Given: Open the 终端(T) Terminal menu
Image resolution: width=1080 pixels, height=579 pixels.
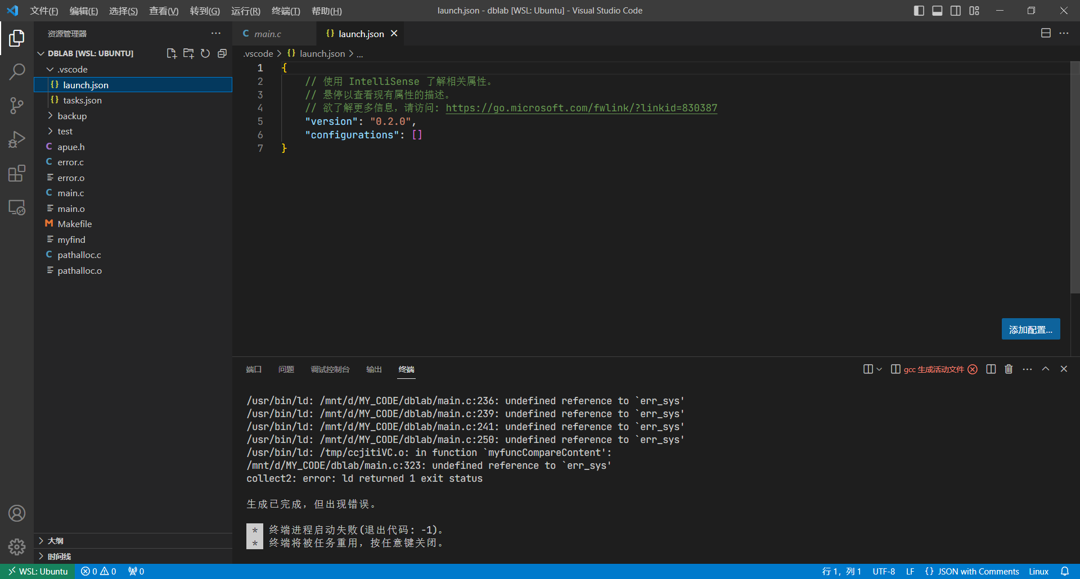Looking at the screenshot, I should coord(286,11).
